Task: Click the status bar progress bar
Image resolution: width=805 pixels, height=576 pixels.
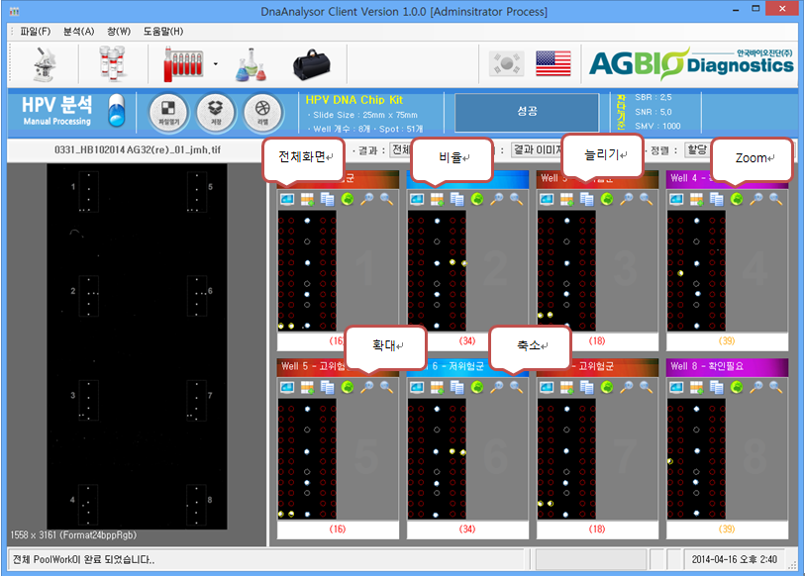Action: click(x=590, y=559)
